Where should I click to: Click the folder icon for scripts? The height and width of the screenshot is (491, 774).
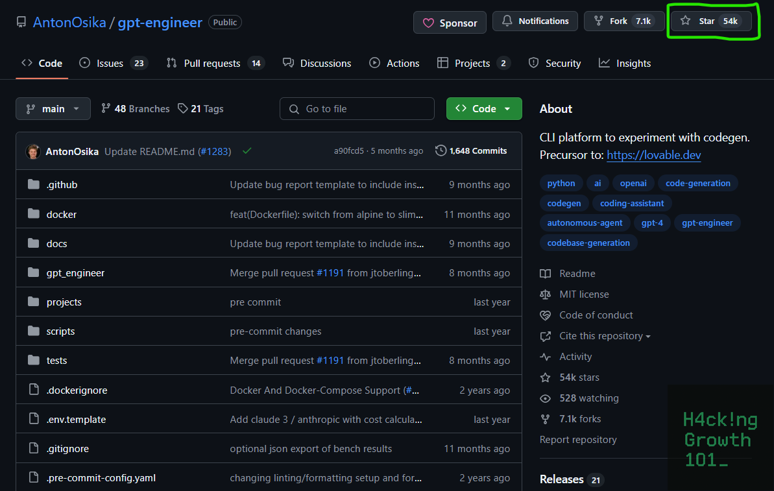point(34,331)
